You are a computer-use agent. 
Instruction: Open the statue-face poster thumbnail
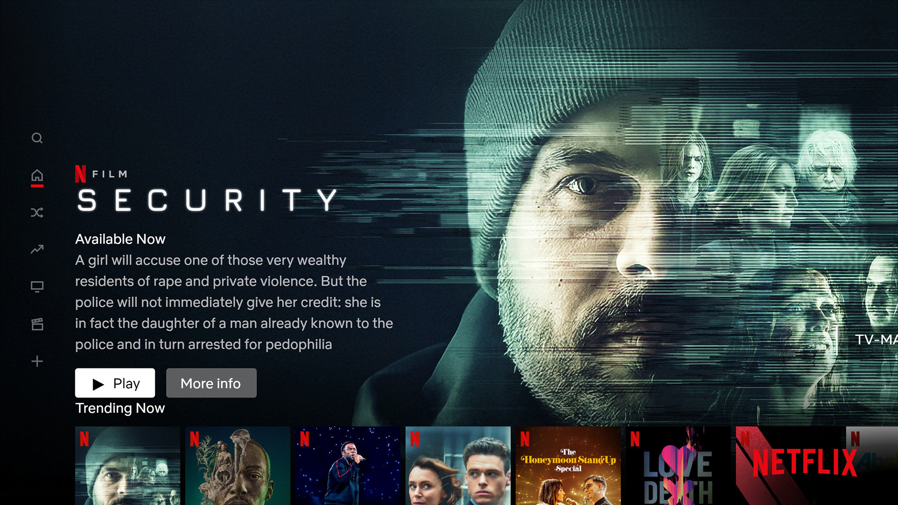click(238, 466)
